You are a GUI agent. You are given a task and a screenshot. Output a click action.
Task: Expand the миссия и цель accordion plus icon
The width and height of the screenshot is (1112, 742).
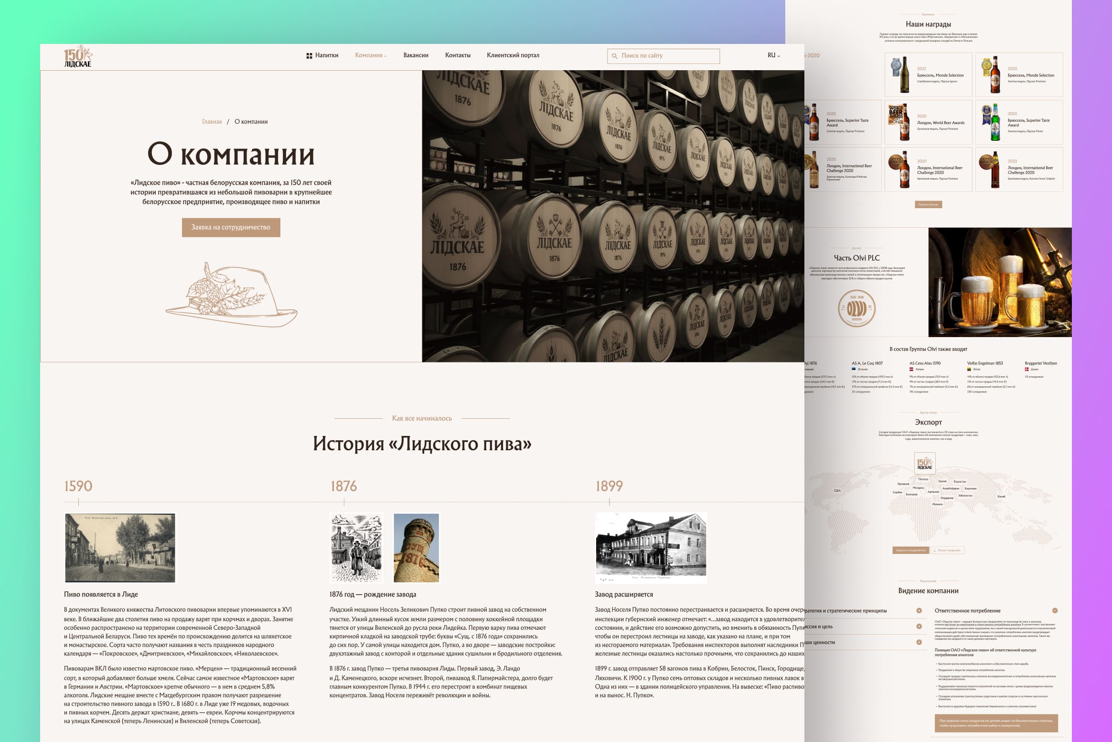pos(919,626)
